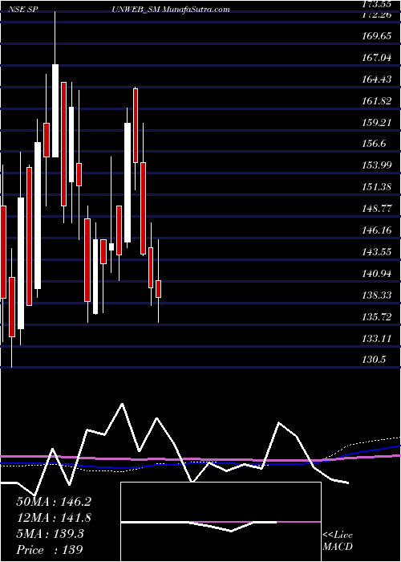Click the 167.04 price axis label

click(x=377, y=58)
